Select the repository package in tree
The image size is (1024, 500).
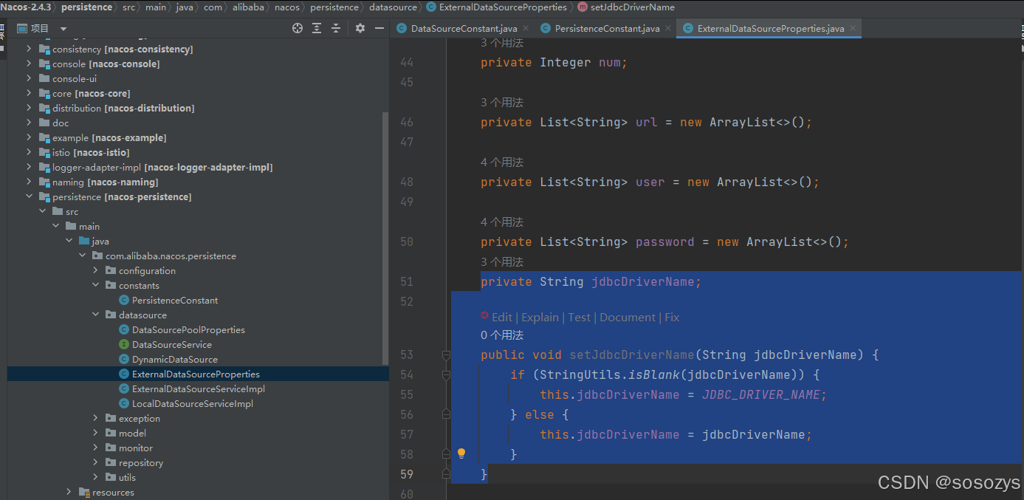tap(140, 462)
